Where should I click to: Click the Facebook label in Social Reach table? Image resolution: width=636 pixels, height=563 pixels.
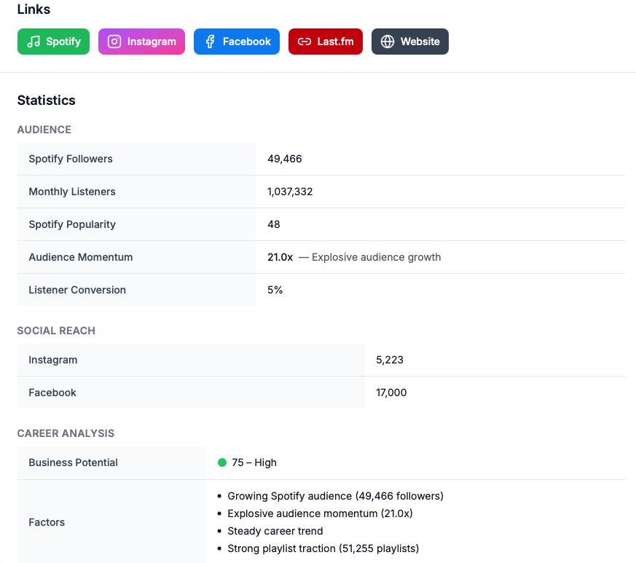pyautogui.click(x=52, y=393)
